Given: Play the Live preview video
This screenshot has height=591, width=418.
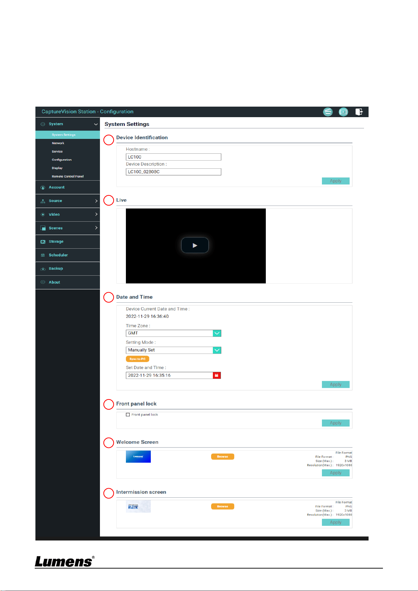Looking at the screenshot, I should pos(195,245).
